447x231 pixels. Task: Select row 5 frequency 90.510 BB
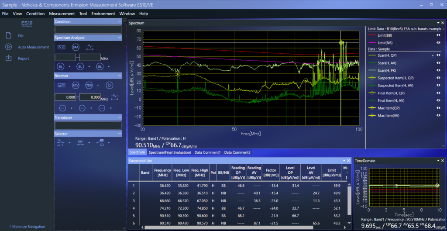[237, 216]
